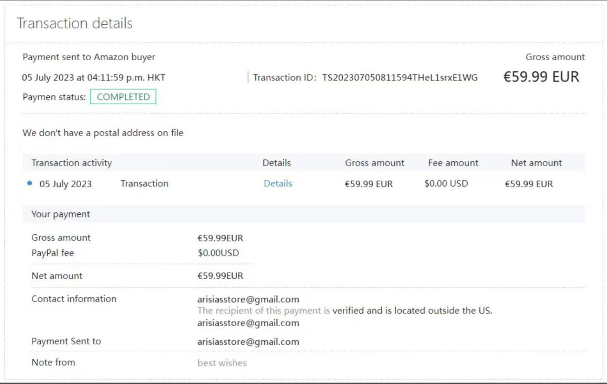Click Payment sent to Amazon buyer text
This screenshot has height=384, width=607.
[89, 57]
